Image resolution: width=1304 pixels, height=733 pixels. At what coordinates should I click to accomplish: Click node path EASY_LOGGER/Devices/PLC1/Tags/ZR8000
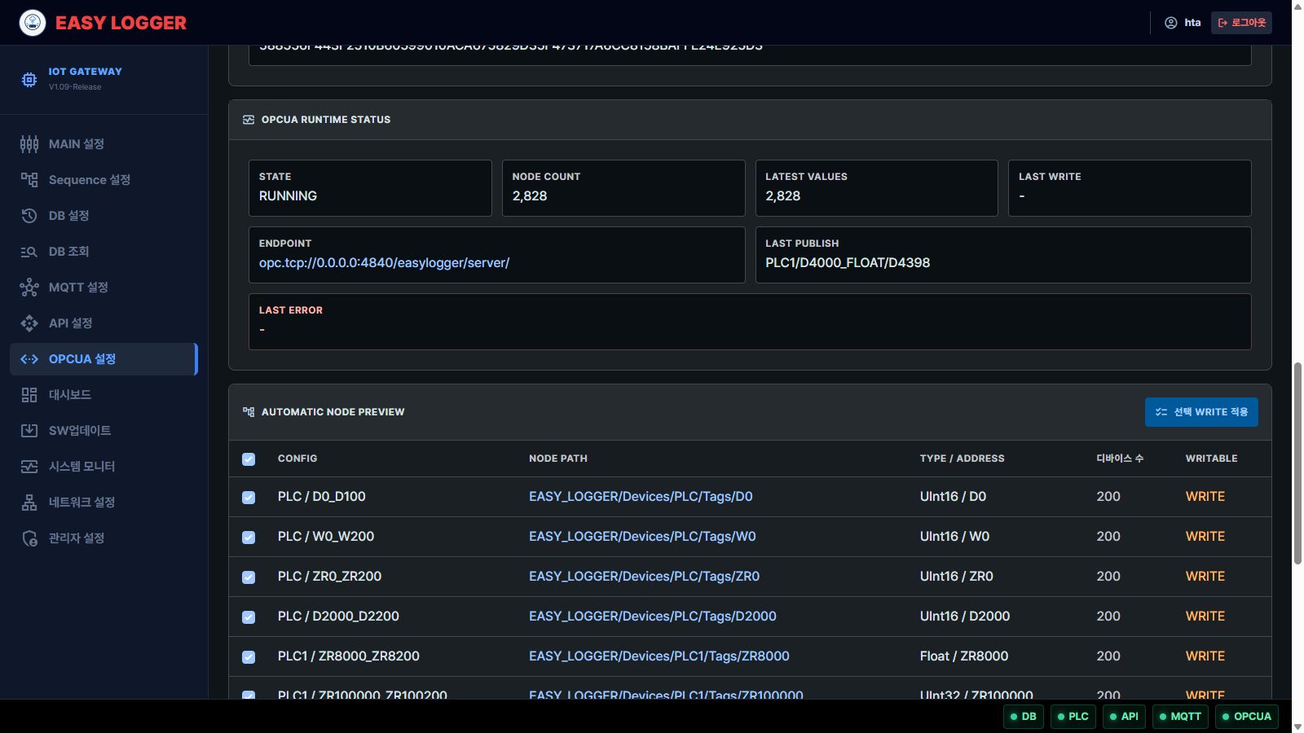(x=659, y=656)
